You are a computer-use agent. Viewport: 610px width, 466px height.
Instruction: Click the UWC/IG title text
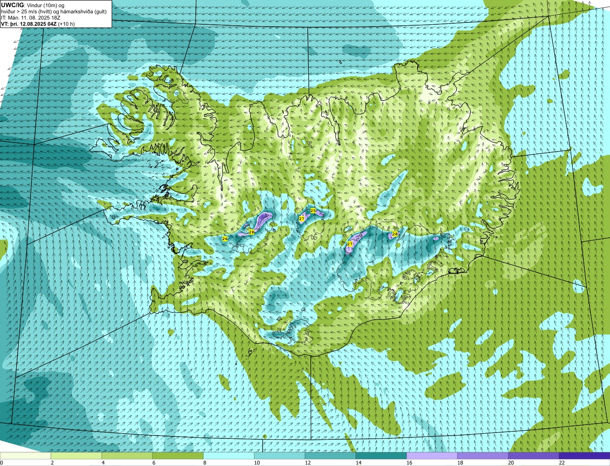coord(12,5)
